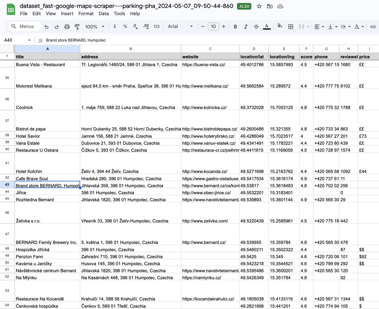Screen dimensions: 379x309
Task: Open the https://namlynku.cz/ link cell
Action: [x=210, y=277]
